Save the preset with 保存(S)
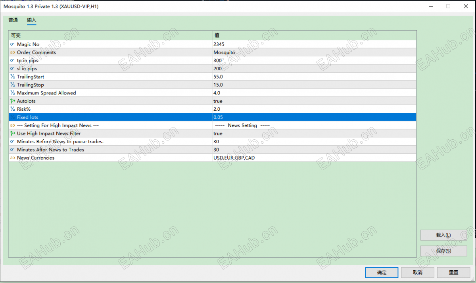Image resolution: width=476 pixels, height=283 pixels. [x=443, y=251]
